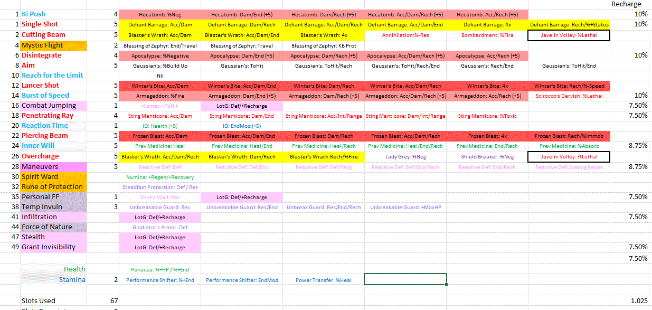
Task: Select the Frozen Blast: Rech/%immob cell
Action: [x=569, y=136]
